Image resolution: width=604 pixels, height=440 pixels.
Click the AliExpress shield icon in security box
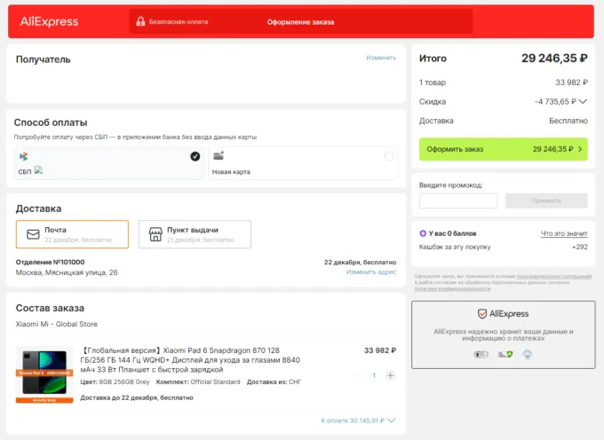[482, 314]
